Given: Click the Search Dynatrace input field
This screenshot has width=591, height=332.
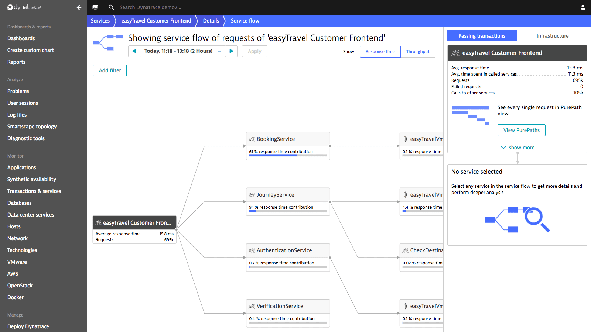Looking at the screenshot, I should coord(150,7).
